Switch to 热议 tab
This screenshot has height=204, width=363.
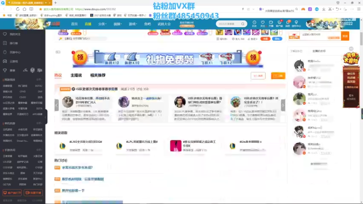pos(58,75)
